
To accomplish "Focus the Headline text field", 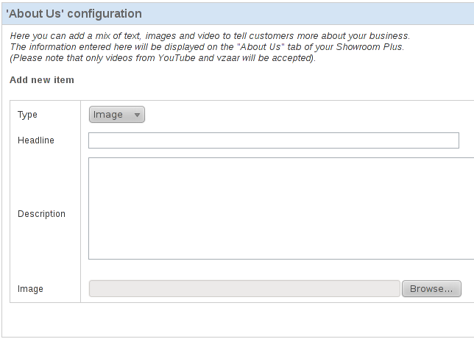I will [x=274, y=140].
